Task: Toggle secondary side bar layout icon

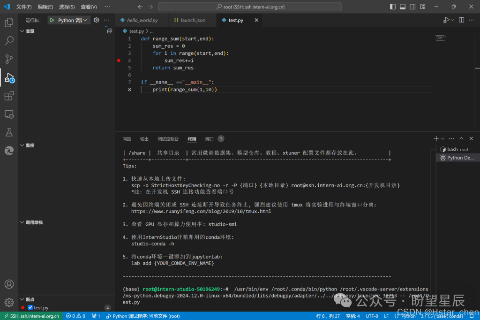Action: (x=412, y=7)
